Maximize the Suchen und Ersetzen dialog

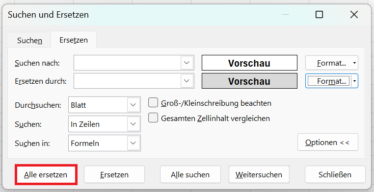click(319, 15)
